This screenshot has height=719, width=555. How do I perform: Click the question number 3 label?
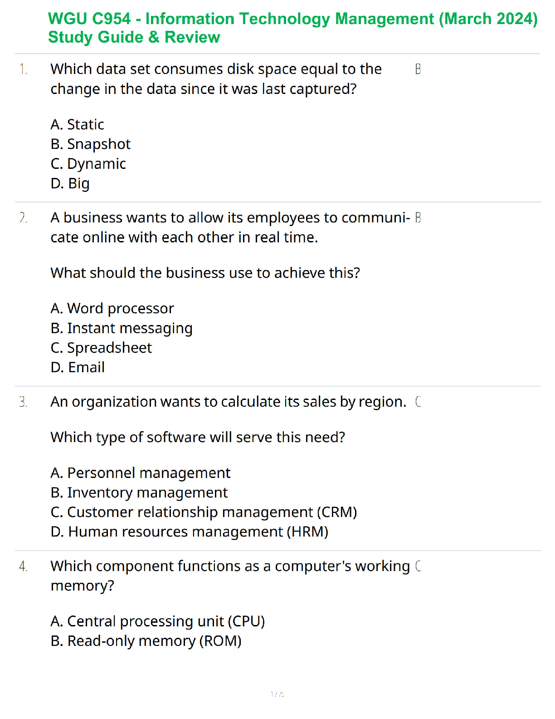tap(24, 402)
